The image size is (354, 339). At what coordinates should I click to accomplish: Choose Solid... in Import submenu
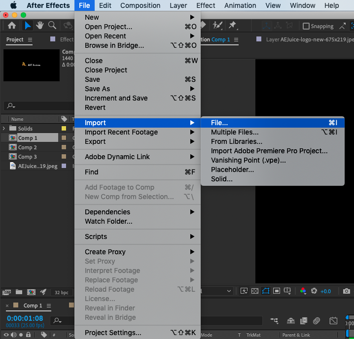click(273, 179)
